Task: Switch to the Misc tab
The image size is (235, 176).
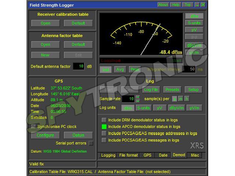Action: click(x=195, y=155)
